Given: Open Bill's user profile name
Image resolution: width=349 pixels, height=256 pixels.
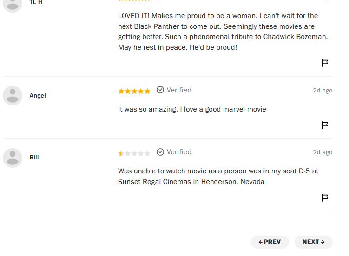Looking at the screenshot, I should click(x=34, y=158).
